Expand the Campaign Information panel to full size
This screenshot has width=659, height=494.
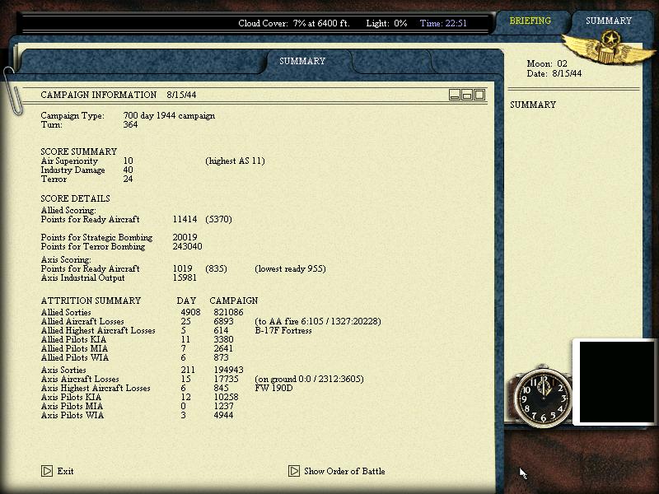point(479,95)
